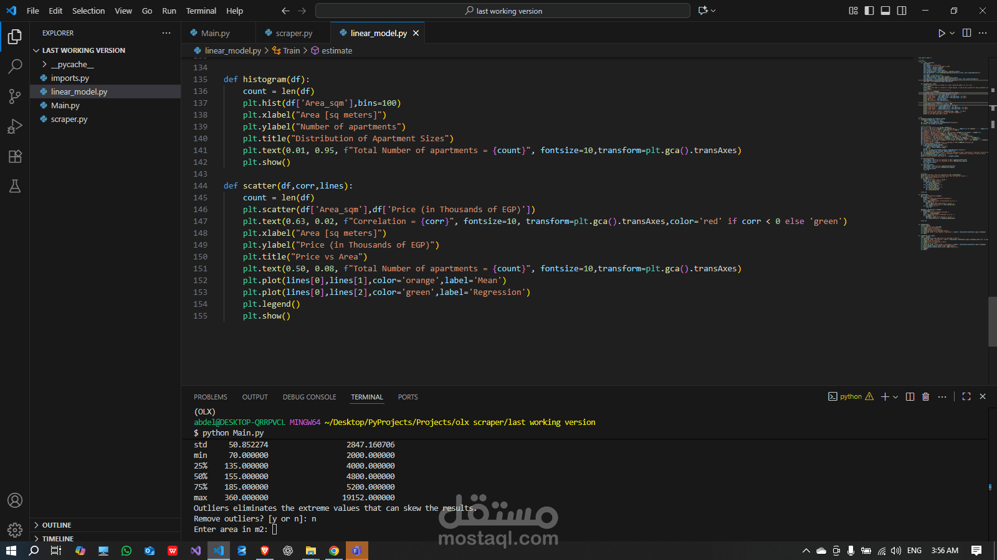Viewport: 997px width, 560px height.
Task: Open the Search view in activity bar
Action: (x=15, y=66)
